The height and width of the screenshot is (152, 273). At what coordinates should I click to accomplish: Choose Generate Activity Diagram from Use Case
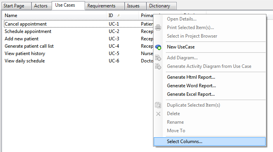[210, 66]
